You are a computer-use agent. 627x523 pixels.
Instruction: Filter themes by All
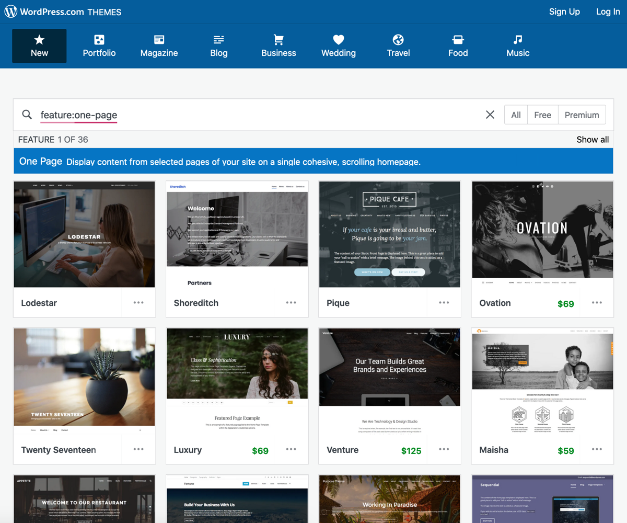(516, 115)
